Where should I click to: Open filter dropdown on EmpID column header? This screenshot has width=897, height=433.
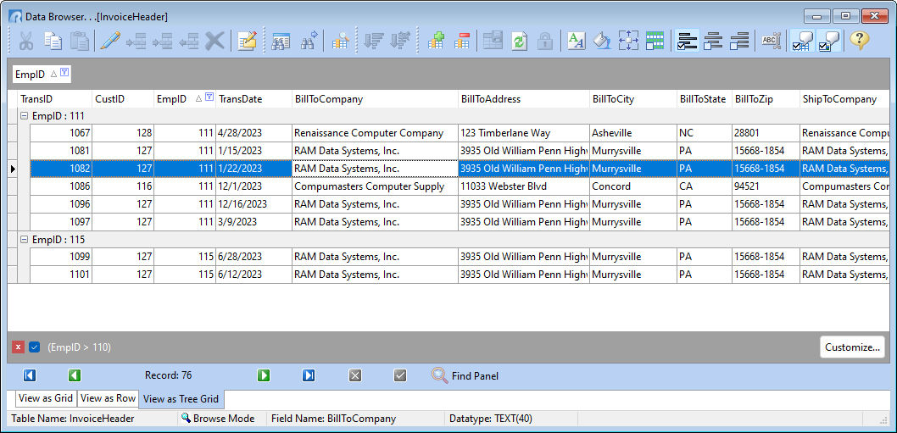click(209, 97)
